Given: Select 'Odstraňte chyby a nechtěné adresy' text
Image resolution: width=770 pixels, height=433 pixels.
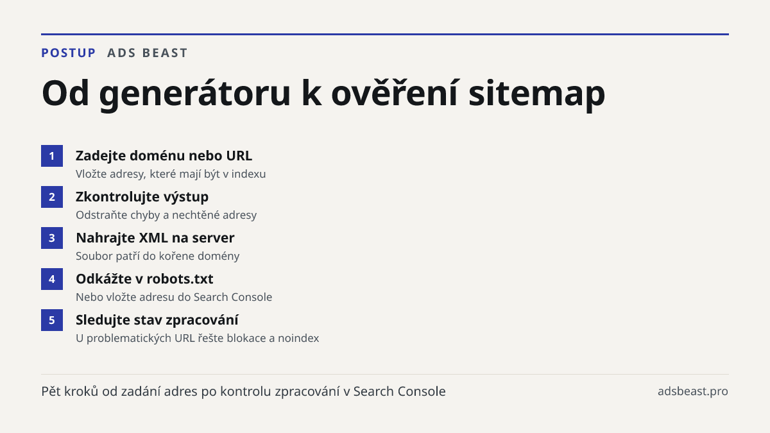Looking at the screenshot, I should coord(166,215).
